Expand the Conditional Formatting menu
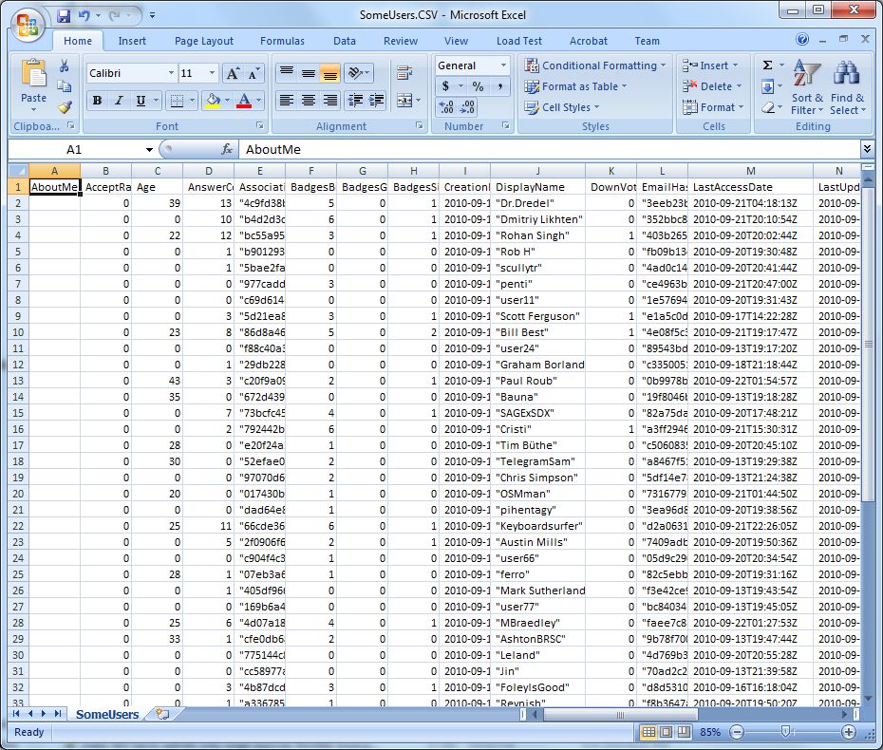Image resolution: width=883 pixels, height=750 pixels. click(x=595, y=66)
